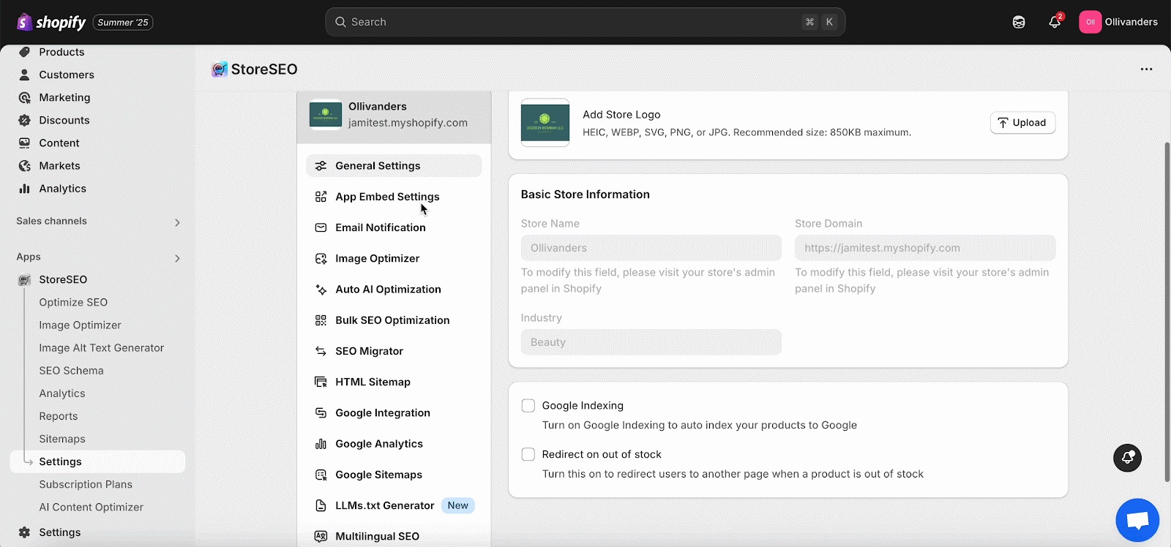Click the Discounts badge icon in sidebar
The height and width of the screenshot is (547, 1171).
24,120
